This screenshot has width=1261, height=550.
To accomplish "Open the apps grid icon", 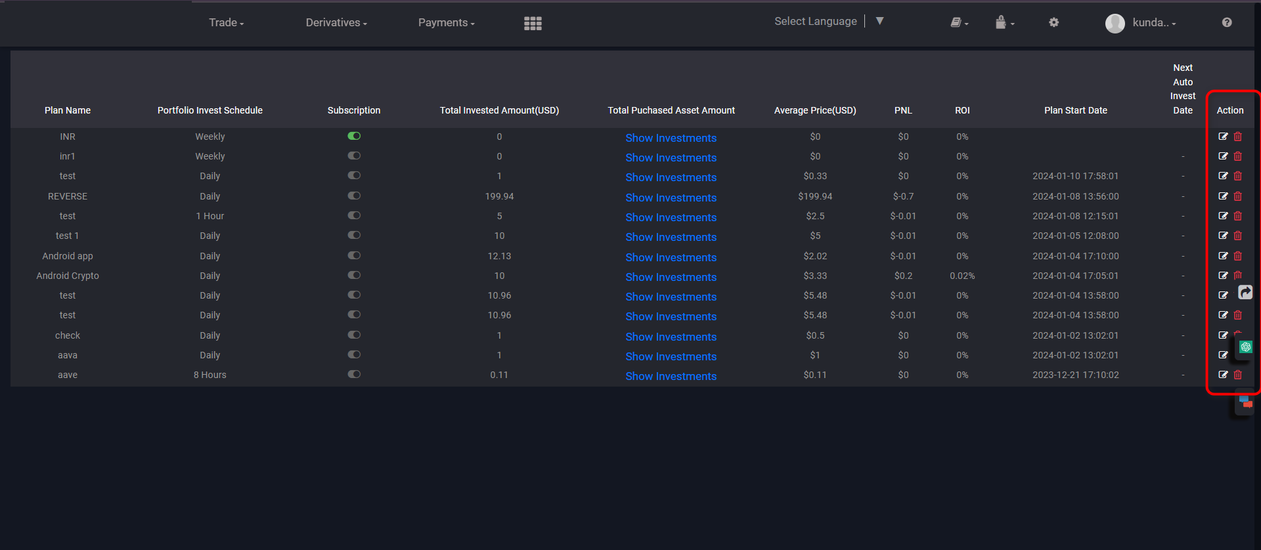I will [x=533, y=24].
